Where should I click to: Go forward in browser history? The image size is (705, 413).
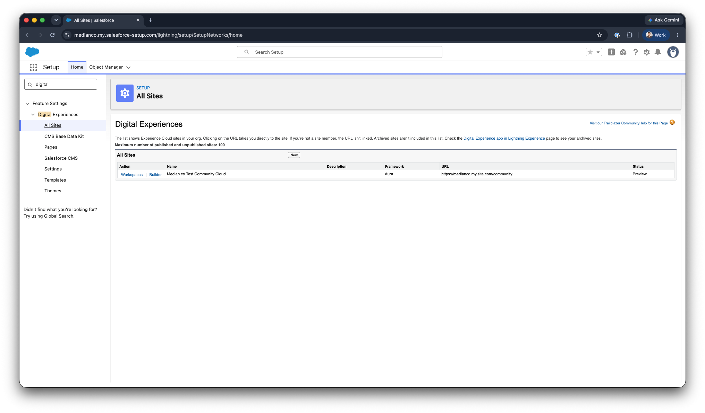point(40,35)
